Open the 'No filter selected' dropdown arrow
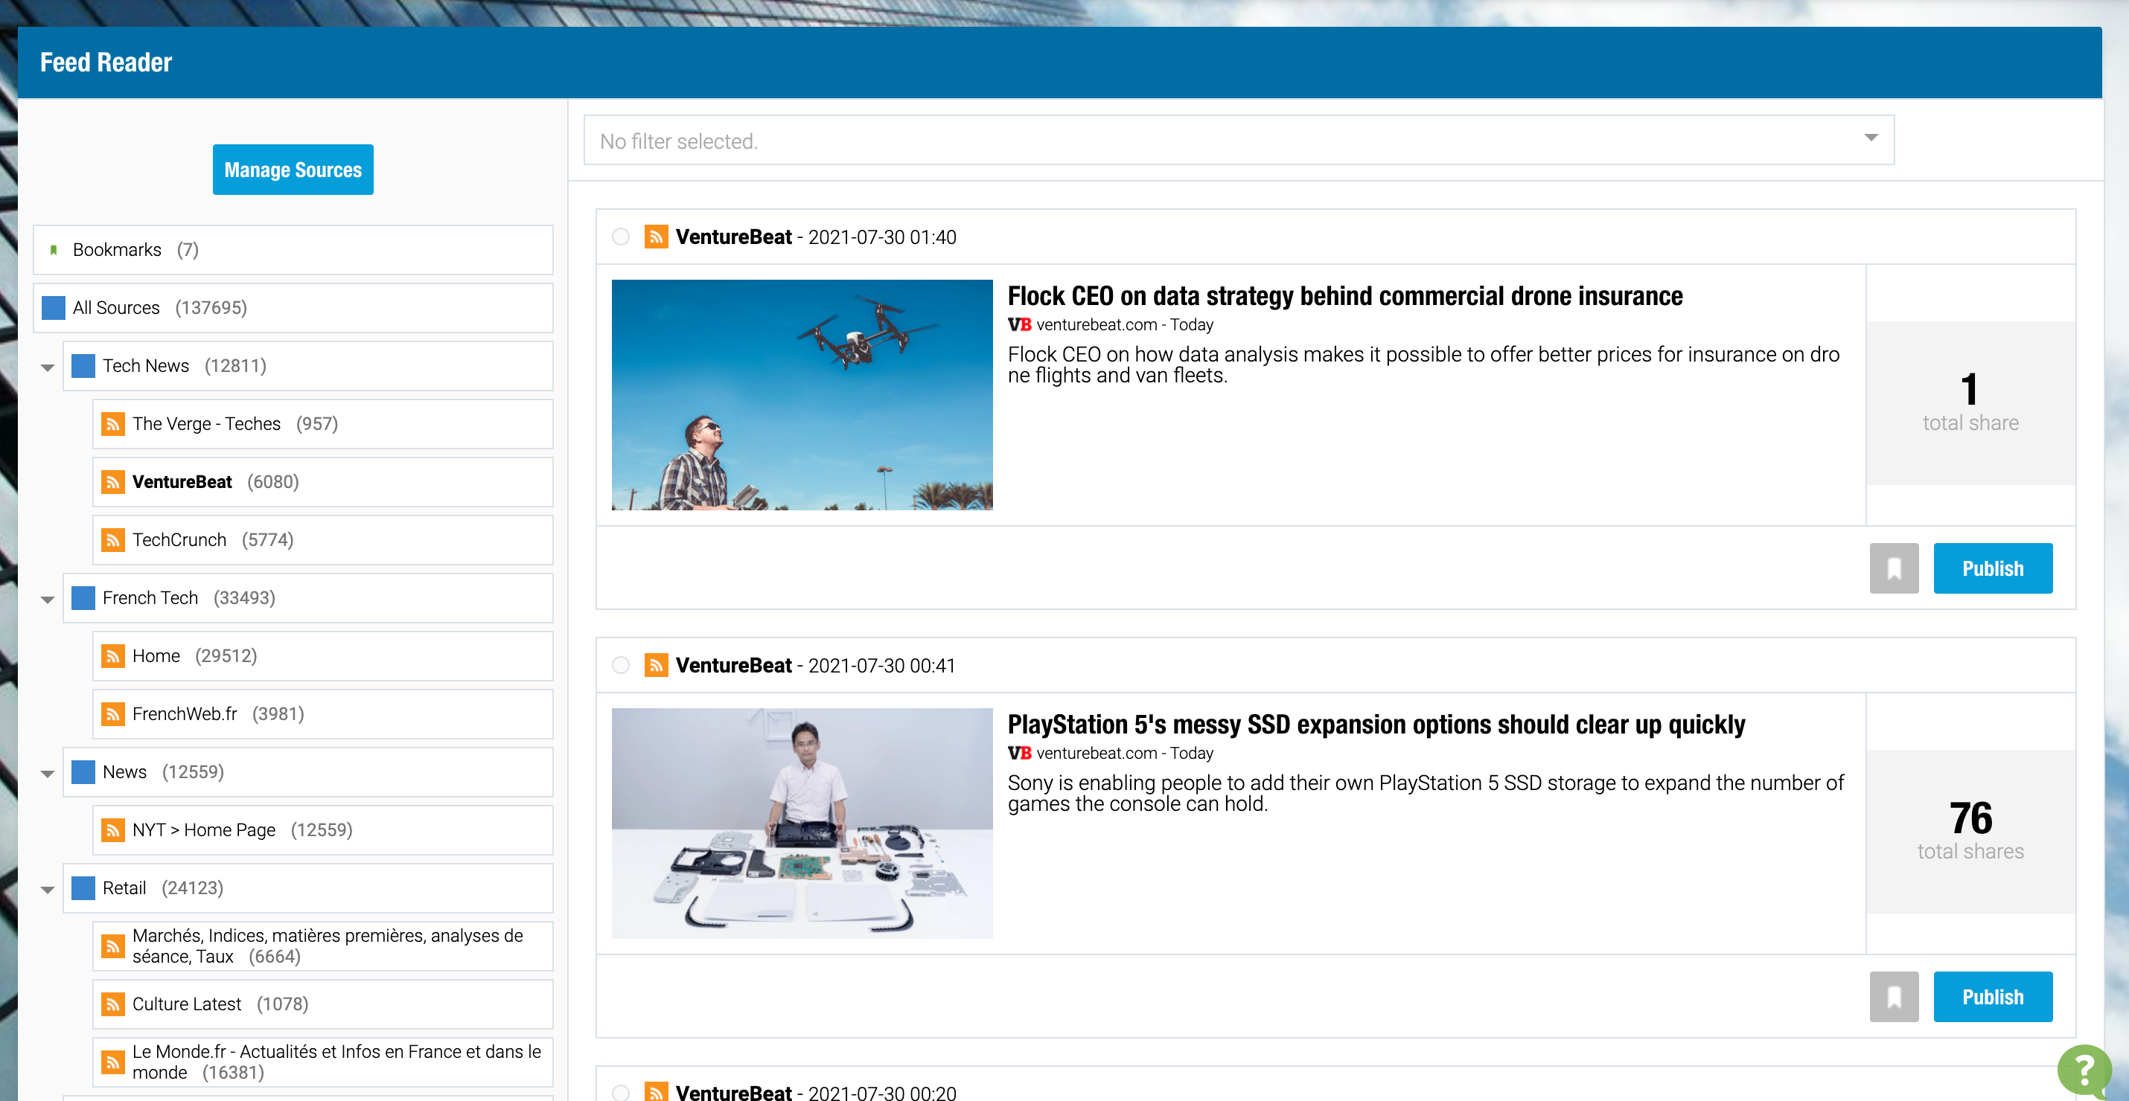This screenshot has height=1101, width=2129. coord(1870,138)
